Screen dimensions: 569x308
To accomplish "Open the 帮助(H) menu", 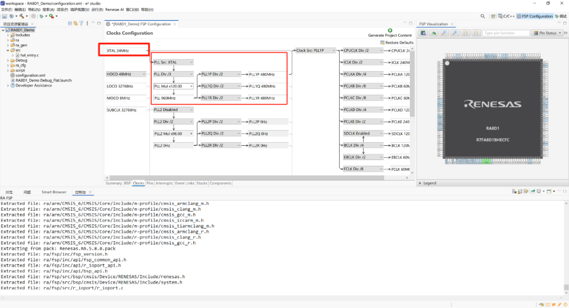I will point(147,9).
